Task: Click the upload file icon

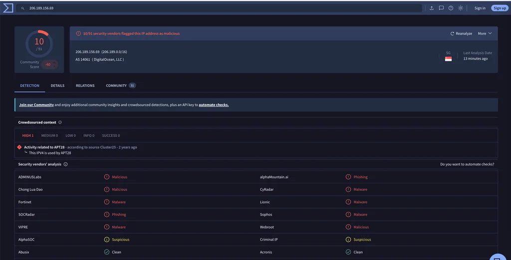Action: coord(432,8)
